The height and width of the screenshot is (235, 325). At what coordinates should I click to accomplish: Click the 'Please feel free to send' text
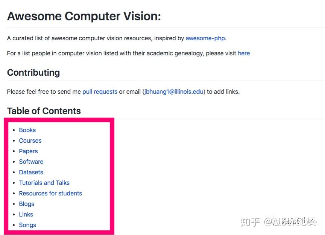coord(44,92)
